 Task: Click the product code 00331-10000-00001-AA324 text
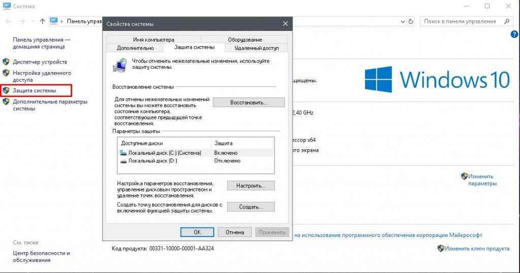(x=181, y=248)
